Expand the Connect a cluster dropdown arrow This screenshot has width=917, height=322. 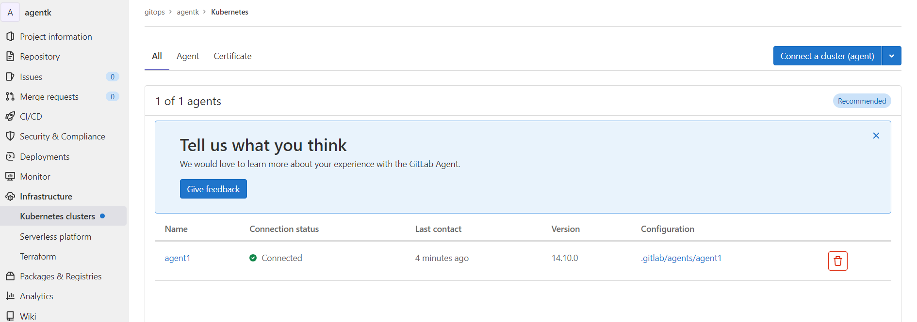pyautogui.click(x=892, y=56)
